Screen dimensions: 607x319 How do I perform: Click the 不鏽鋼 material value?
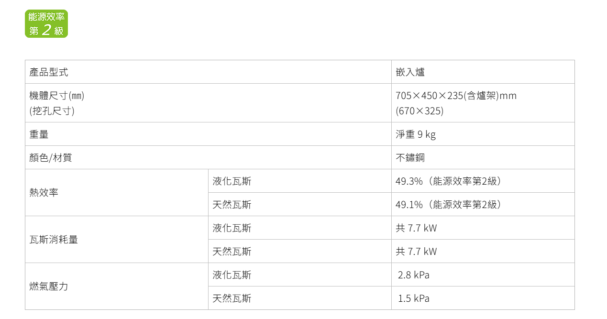pos(410,157)
